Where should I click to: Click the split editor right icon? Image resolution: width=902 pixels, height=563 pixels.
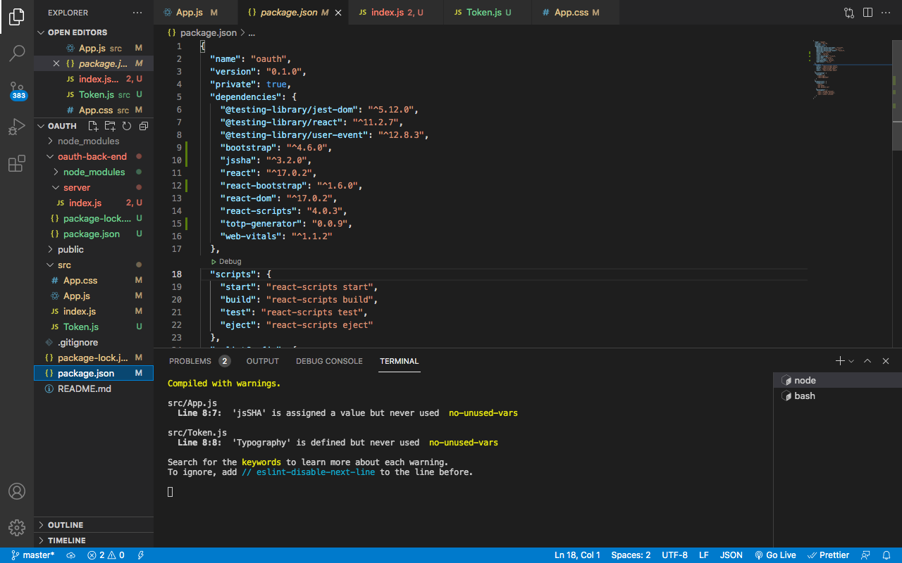pos(867,13)
